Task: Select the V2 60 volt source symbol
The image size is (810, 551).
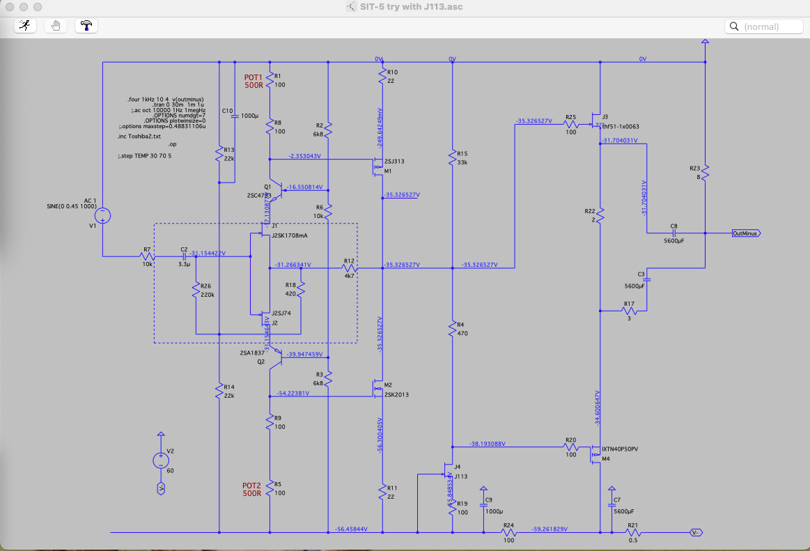Action: click(x=161, y=460)
